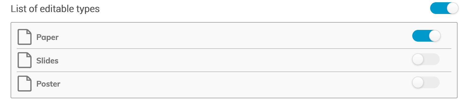Click the white knob of the Paper switch
The height and width of the screenshot is (105, 462).
point(435,36)
